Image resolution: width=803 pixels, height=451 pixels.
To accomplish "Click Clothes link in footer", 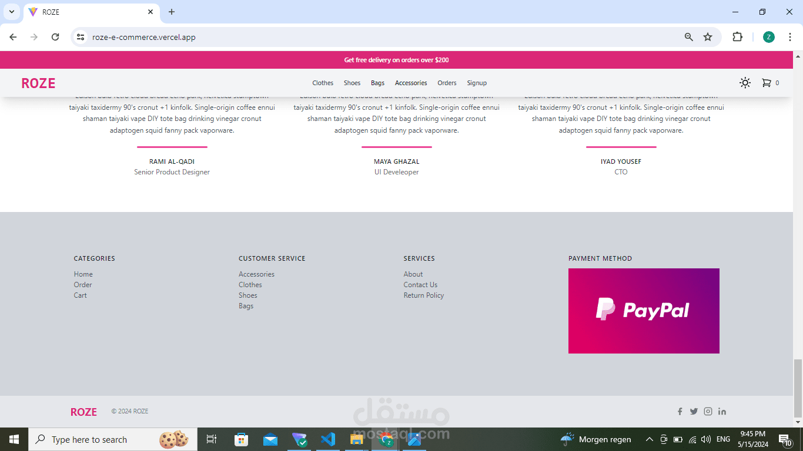I will point(250,285).
